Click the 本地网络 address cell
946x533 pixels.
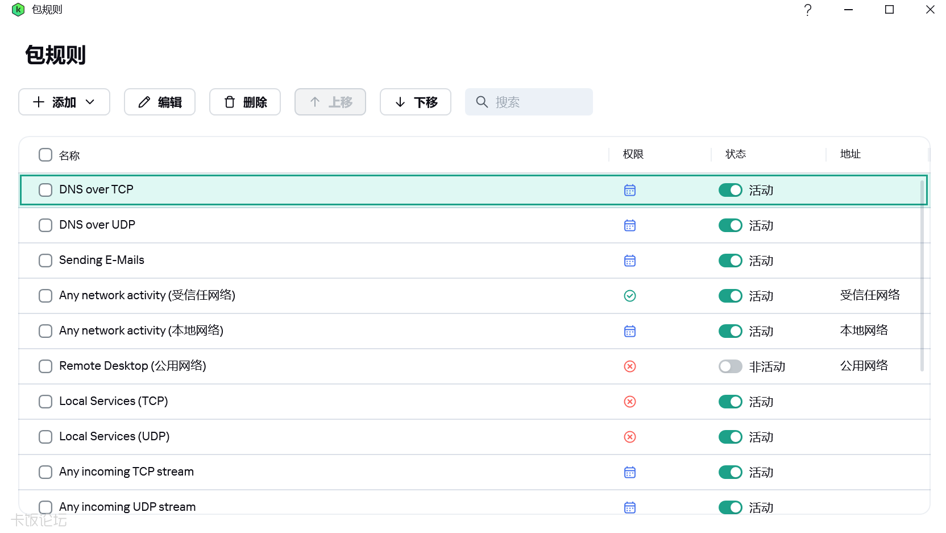coord(864,330)
